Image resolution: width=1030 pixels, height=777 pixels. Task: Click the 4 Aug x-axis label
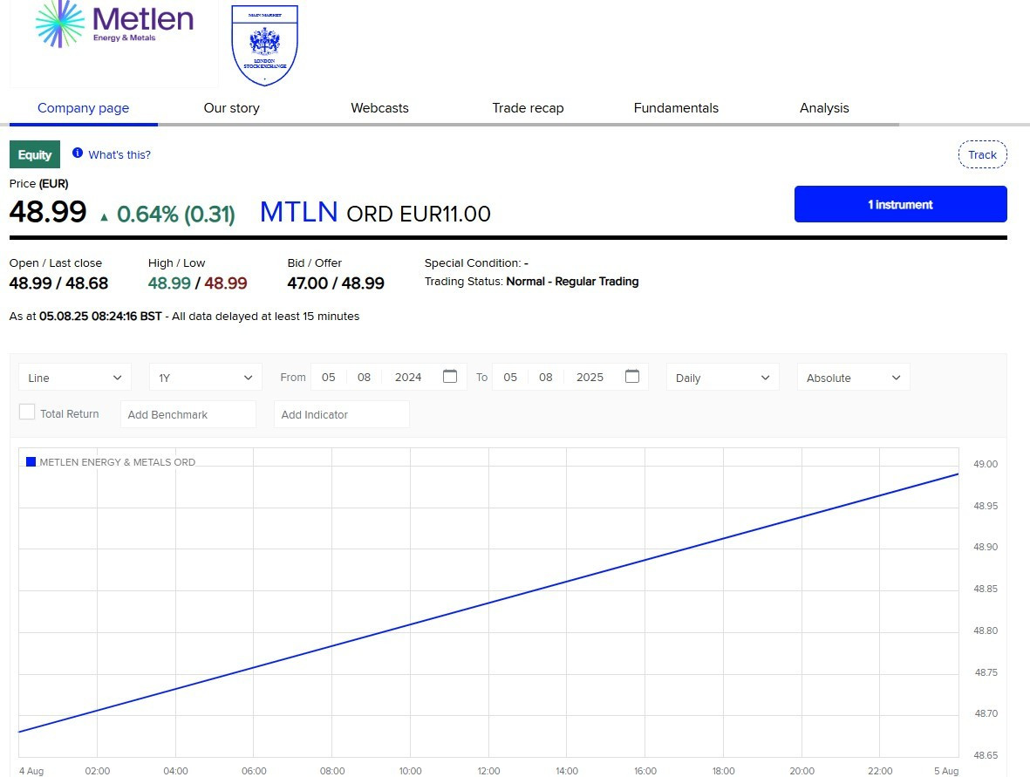(31, 770)
